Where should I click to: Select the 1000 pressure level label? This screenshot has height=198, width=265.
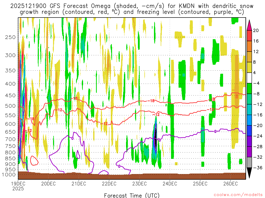(9, 175)
